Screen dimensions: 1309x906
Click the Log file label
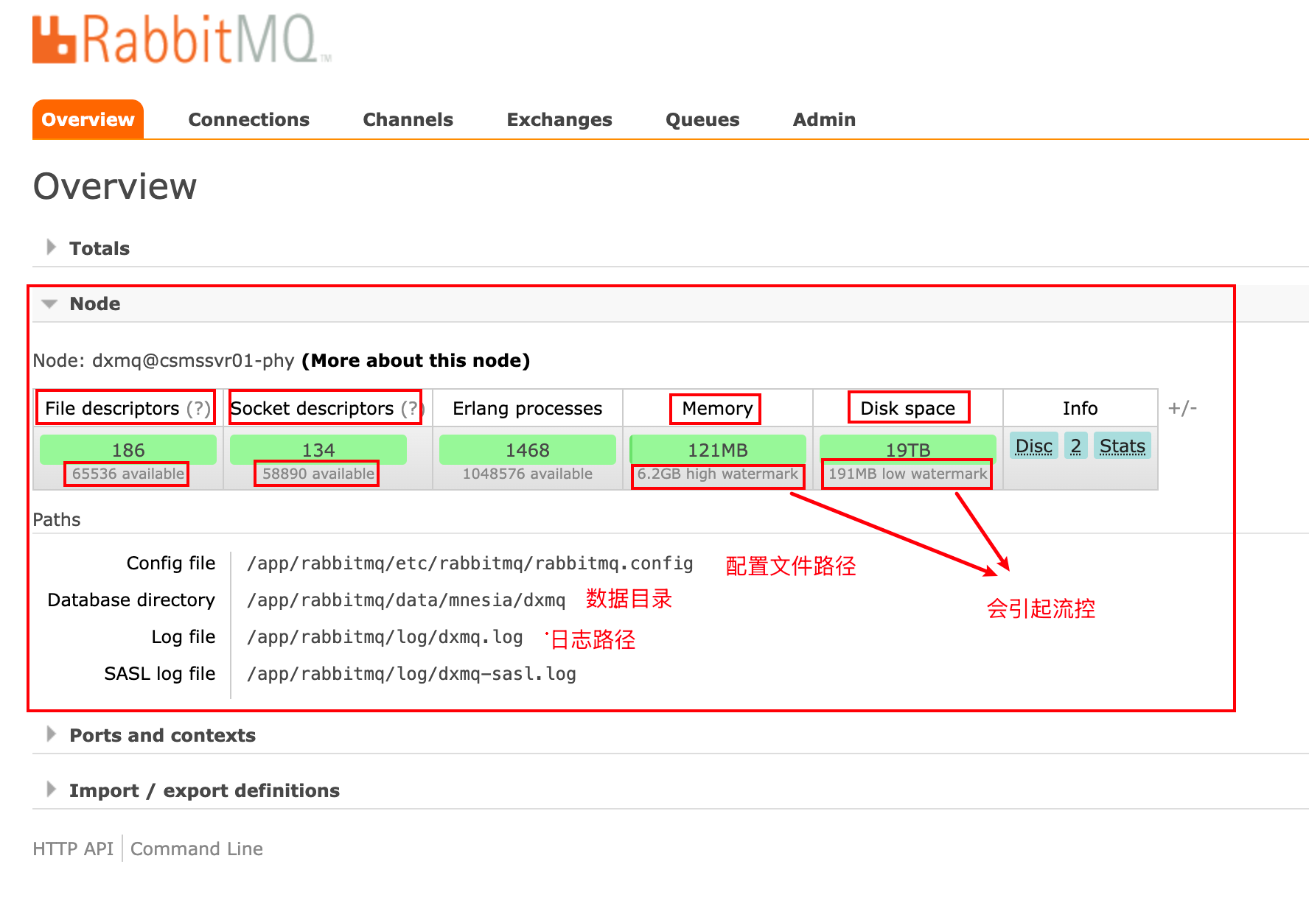pos(184,637)
